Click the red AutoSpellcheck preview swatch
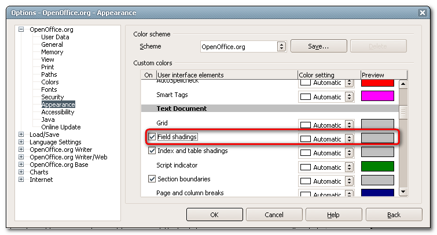 377,83
